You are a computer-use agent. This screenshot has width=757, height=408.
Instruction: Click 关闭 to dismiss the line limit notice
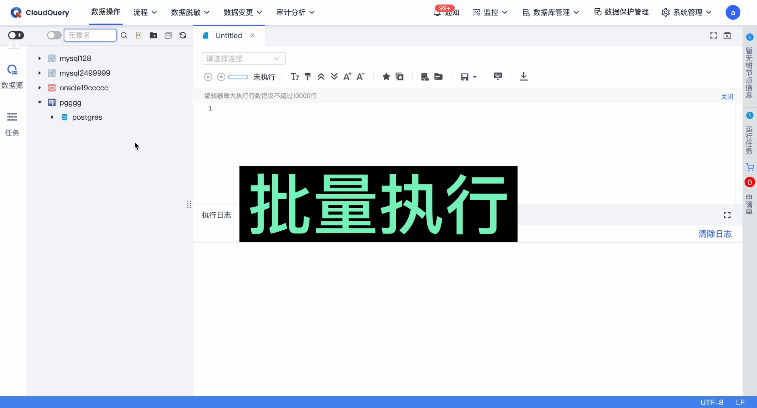[x=727, y=97]
